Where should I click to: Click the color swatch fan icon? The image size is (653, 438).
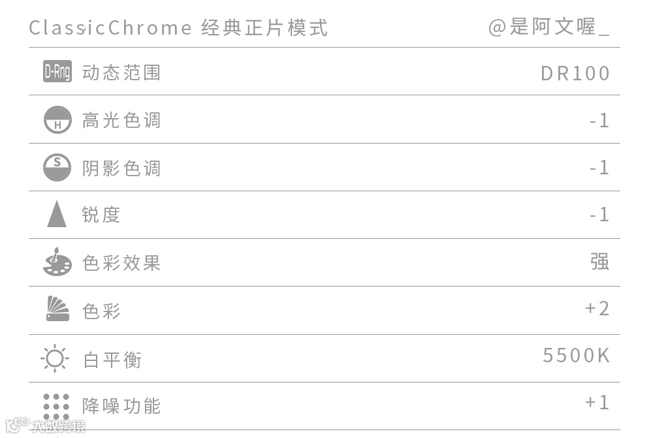[x=57, y=309]
